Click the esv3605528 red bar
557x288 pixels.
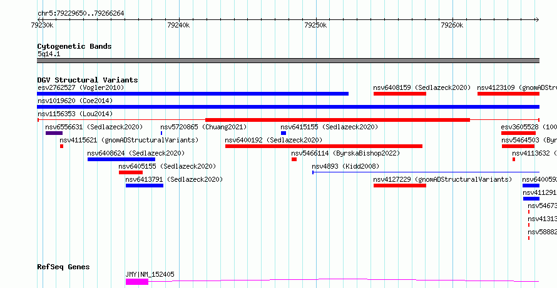click(x=518, y=133)
